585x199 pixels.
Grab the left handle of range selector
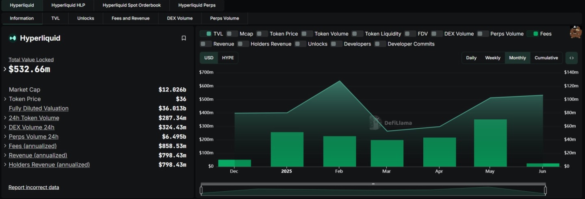click(x=201, y=190)
